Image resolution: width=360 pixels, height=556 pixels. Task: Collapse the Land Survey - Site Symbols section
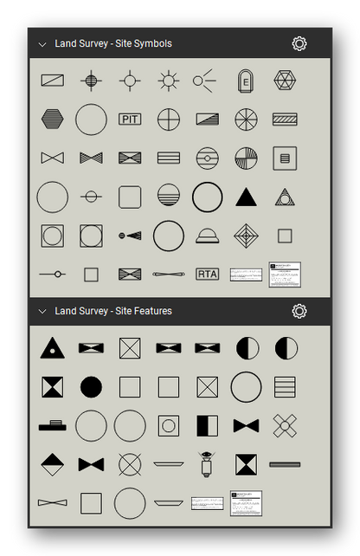pyautogui.click(x=42, y=44)
